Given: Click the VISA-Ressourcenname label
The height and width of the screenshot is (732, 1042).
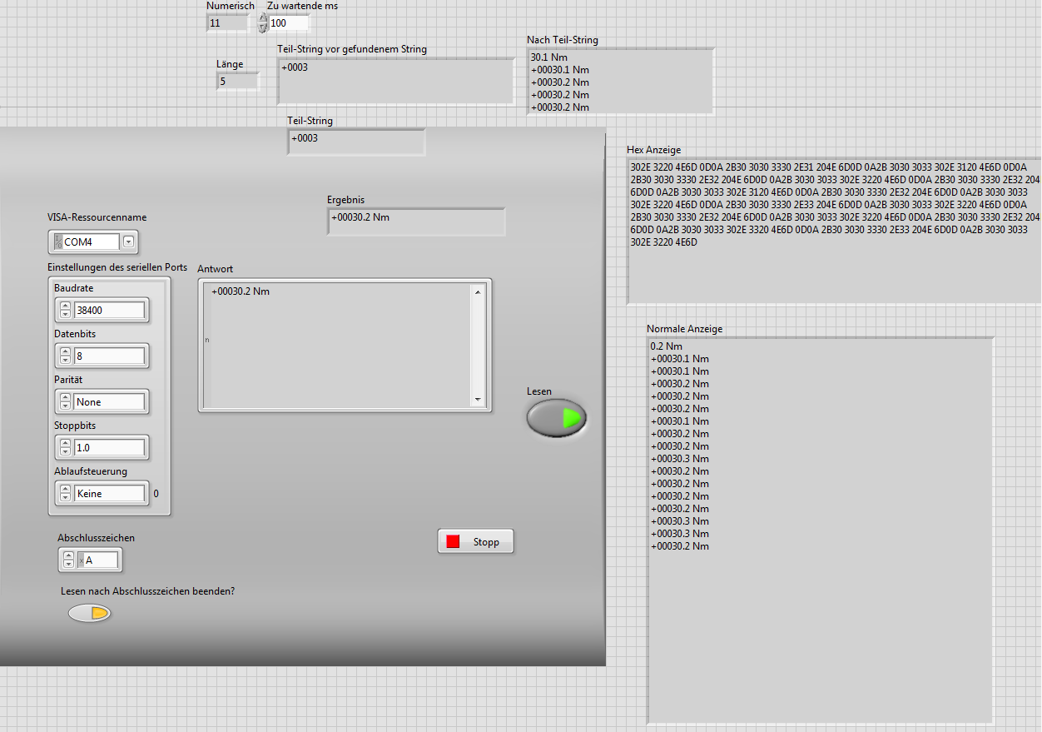Looking at the screenshot, I should tap(97, 217).
